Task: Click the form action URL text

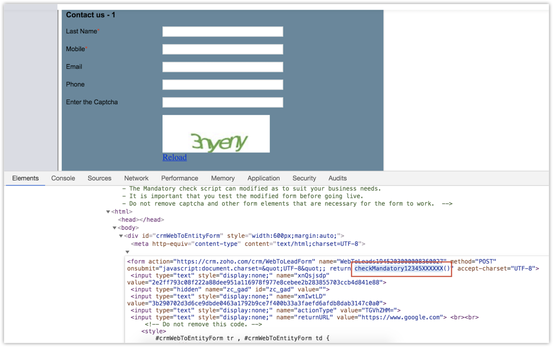Action: tap(243, 261)
